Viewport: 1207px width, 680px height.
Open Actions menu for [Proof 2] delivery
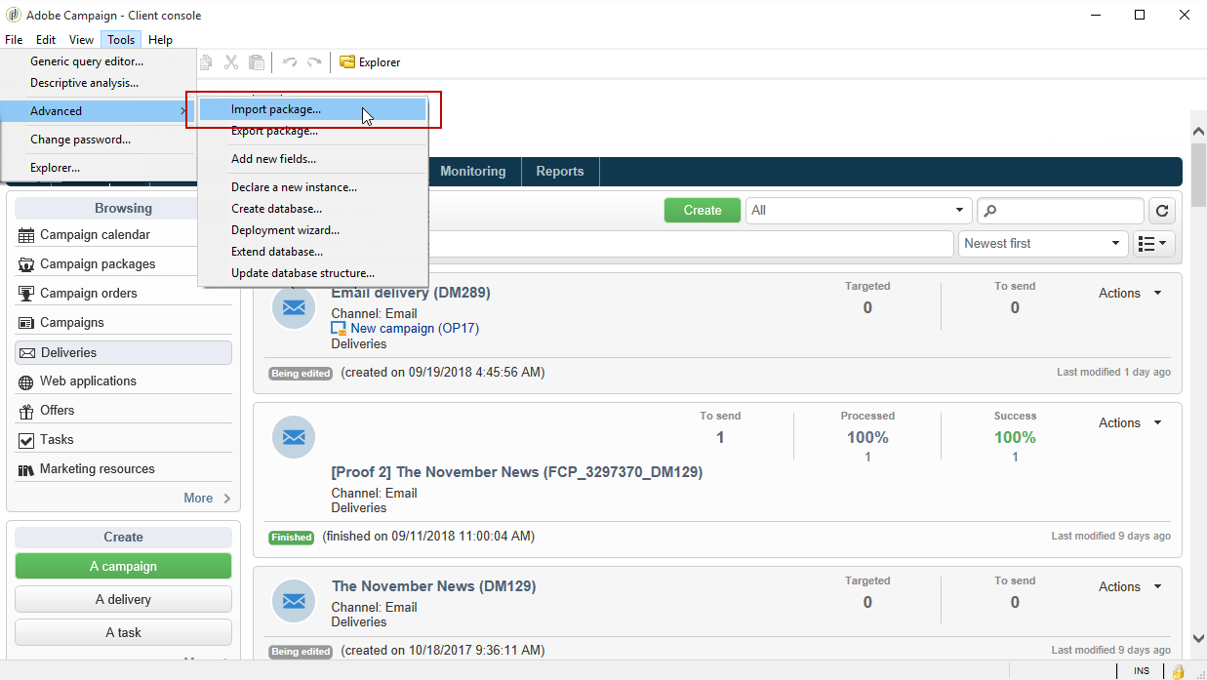point(1130,423)
